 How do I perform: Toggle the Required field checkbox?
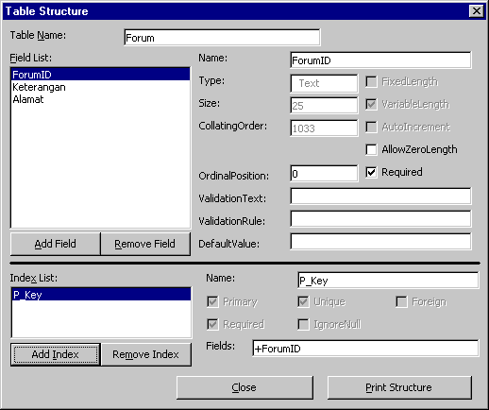[x=371, y=172]
